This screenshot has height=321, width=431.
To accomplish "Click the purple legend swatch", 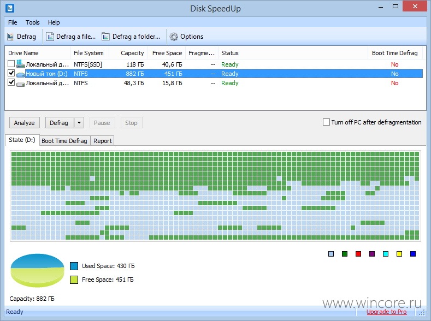I will coord(372,254).
